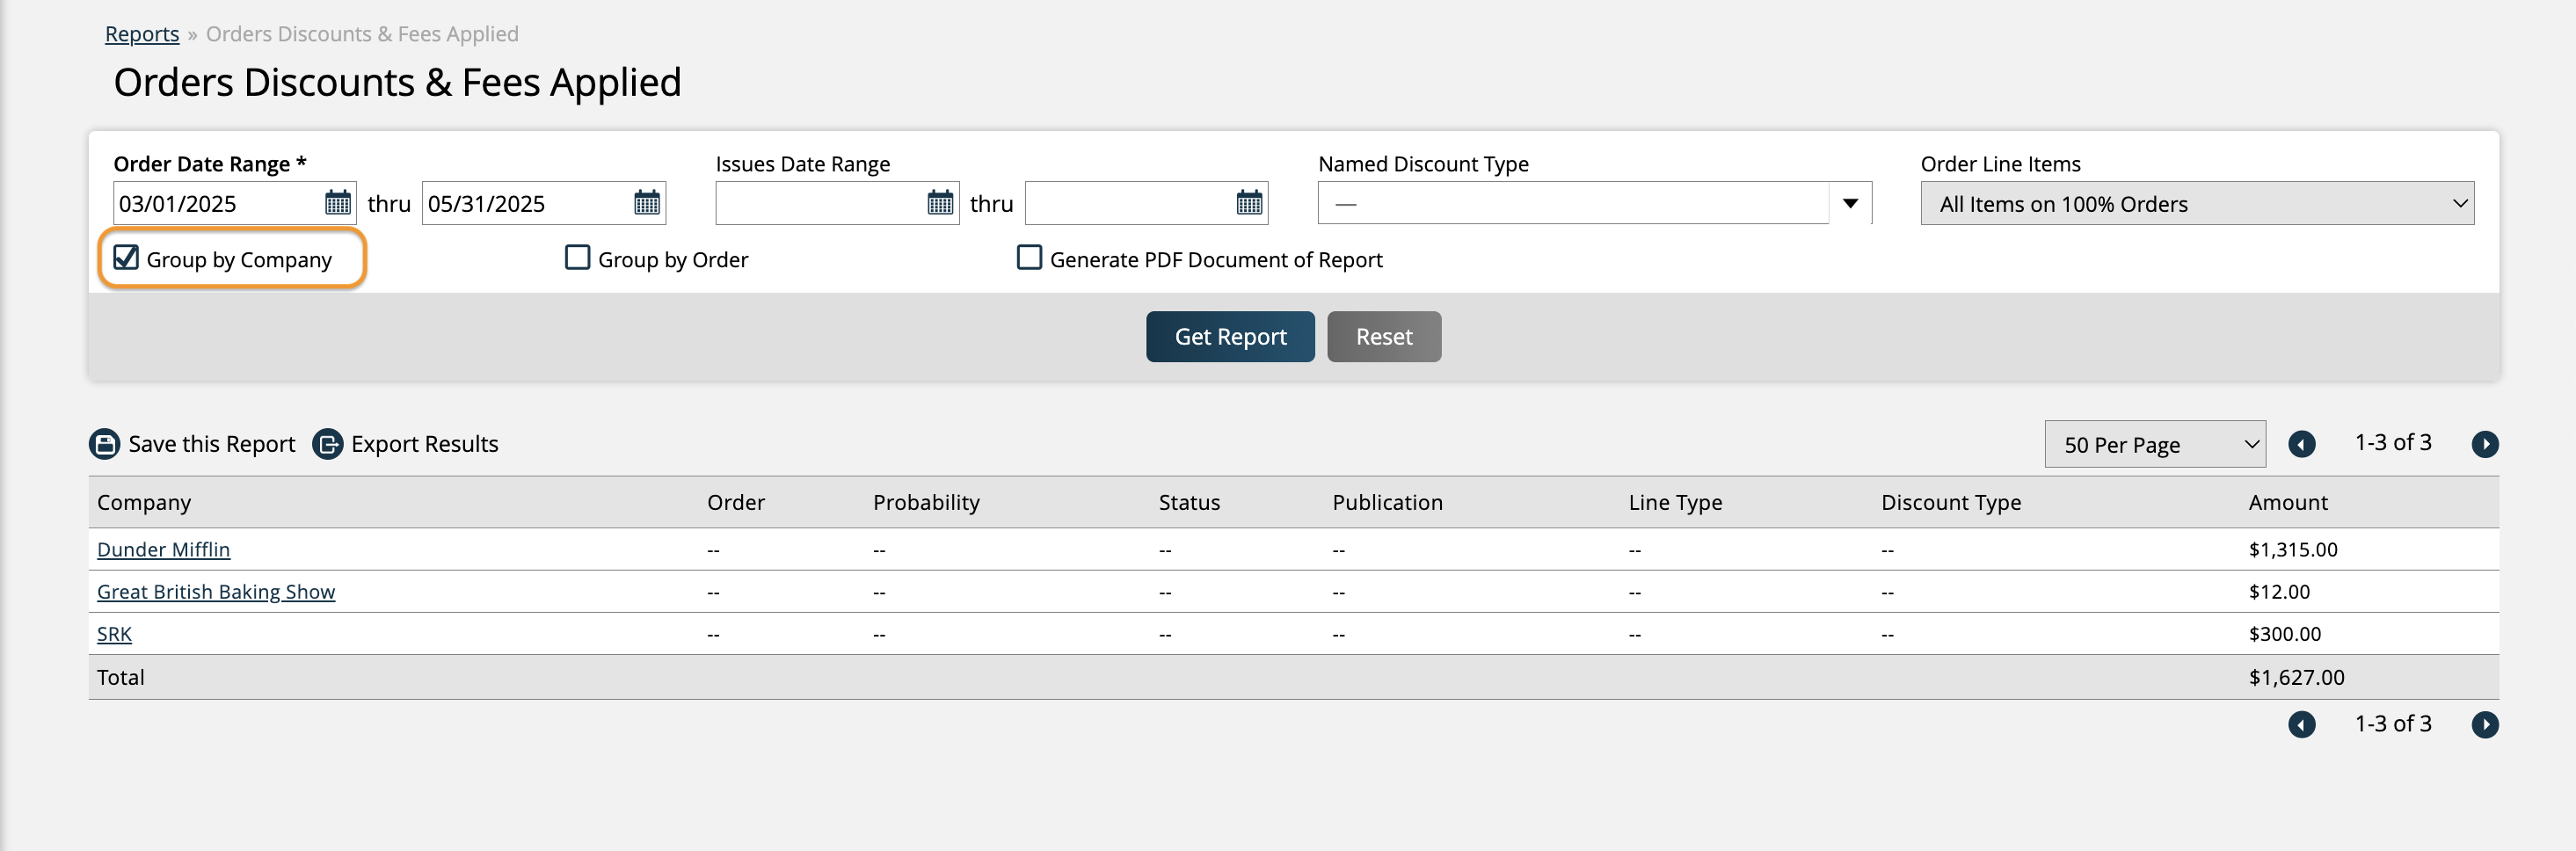Screen dimensions: 2576x851
Task: Enable Group by Order checkbox
Action: [x=577, y=258]
